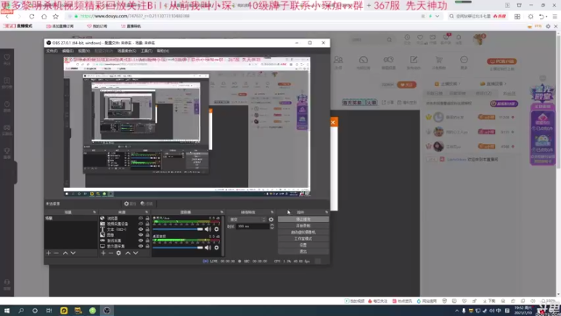The height and width of the screenshot is (316, 561).
Task: Pop out scene transitions dock icon
Action: pyautogui.click(x=273, y=212)
